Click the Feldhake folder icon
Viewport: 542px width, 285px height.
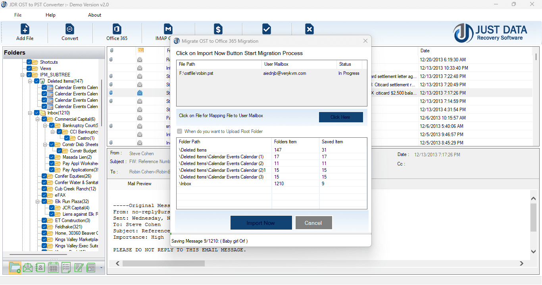click(50, 227)
